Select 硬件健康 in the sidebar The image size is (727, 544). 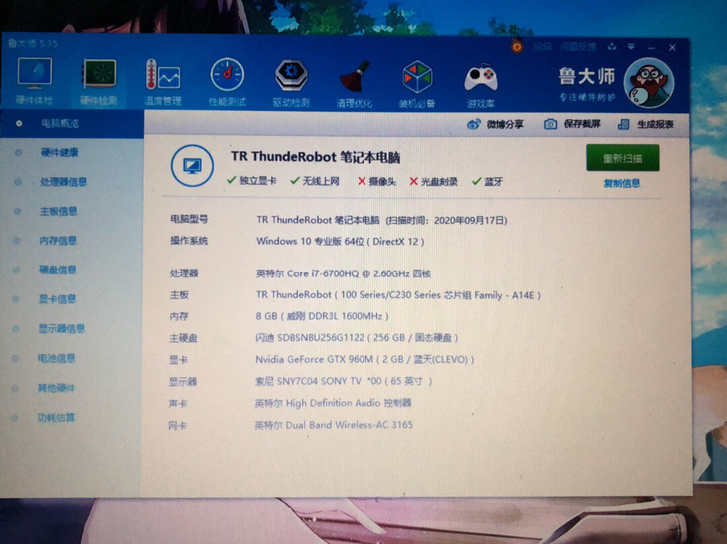click(x=60, y=152)
